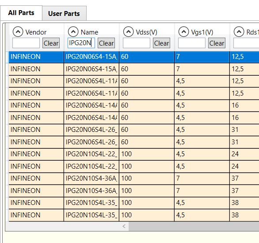Click the Vendor column header label
Screen dimensions: 259x243
tap(36, 32)
